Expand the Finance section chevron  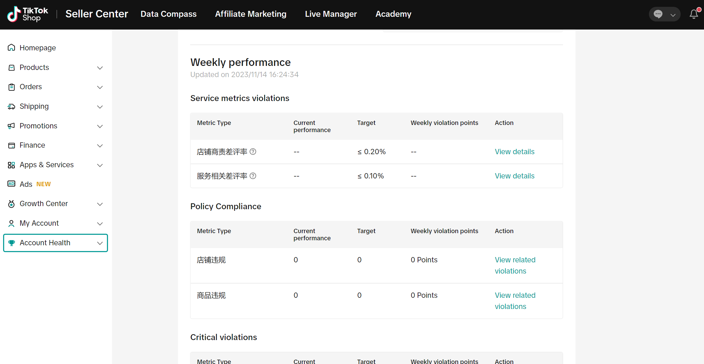point(100,146)
